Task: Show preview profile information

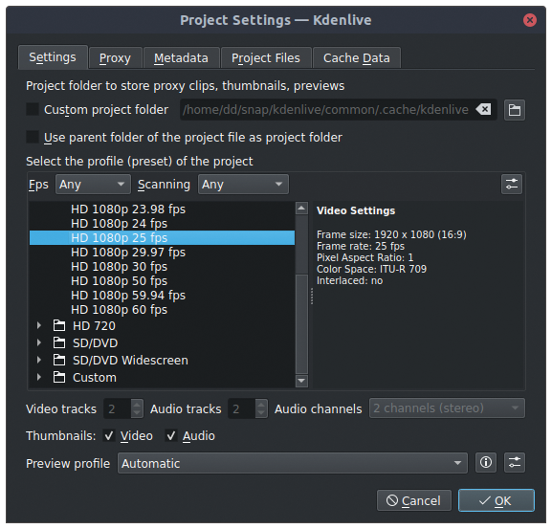Action: pos(486,462)
